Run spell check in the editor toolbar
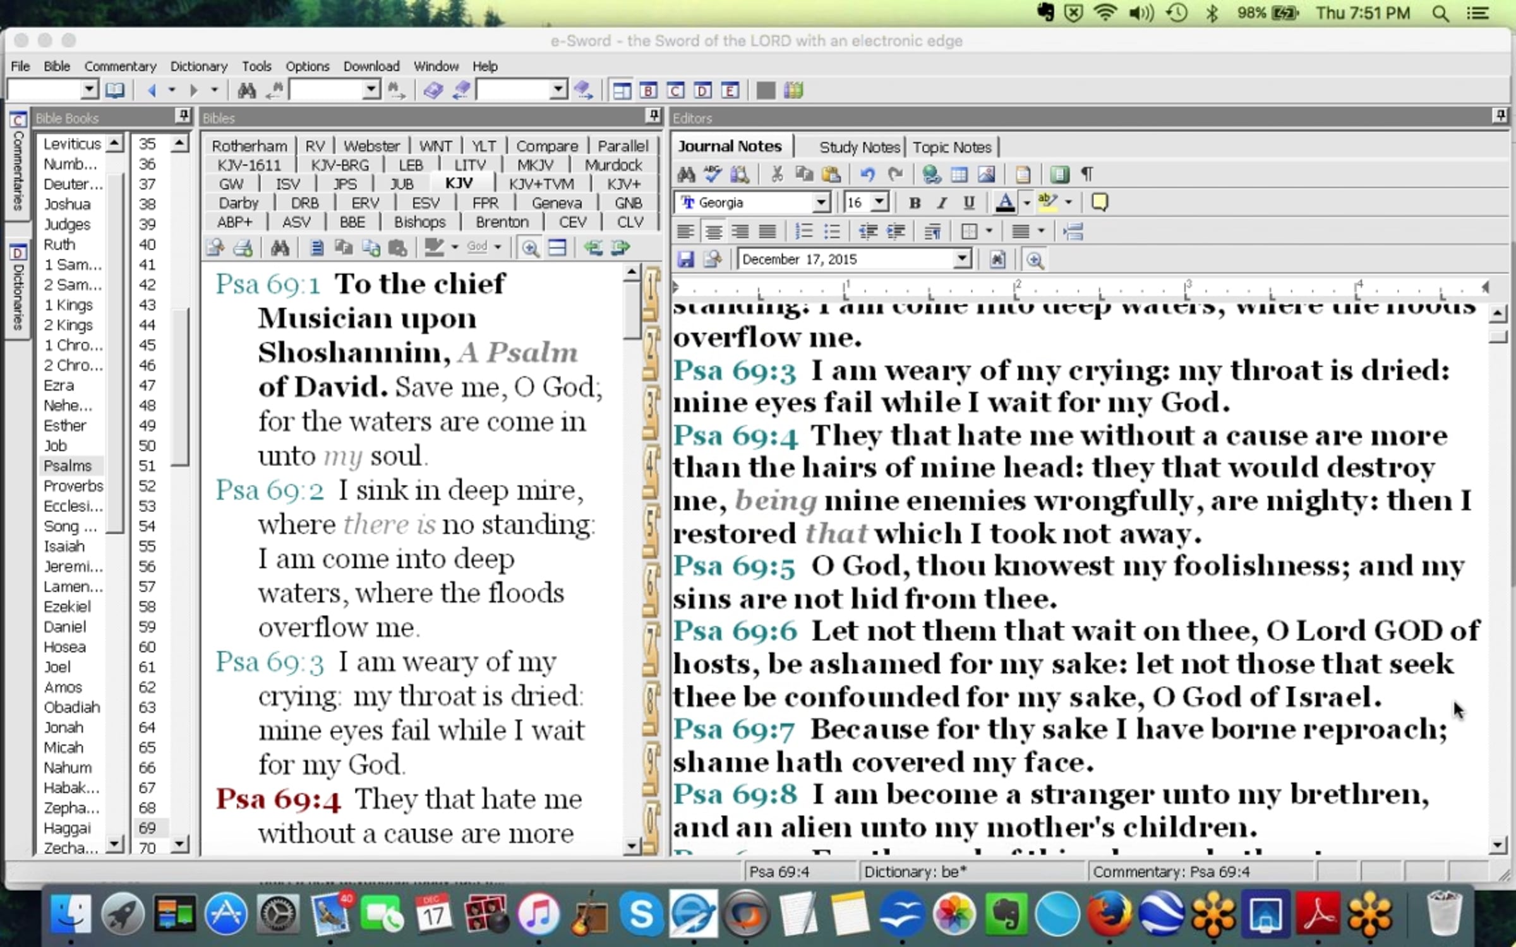 713,174
